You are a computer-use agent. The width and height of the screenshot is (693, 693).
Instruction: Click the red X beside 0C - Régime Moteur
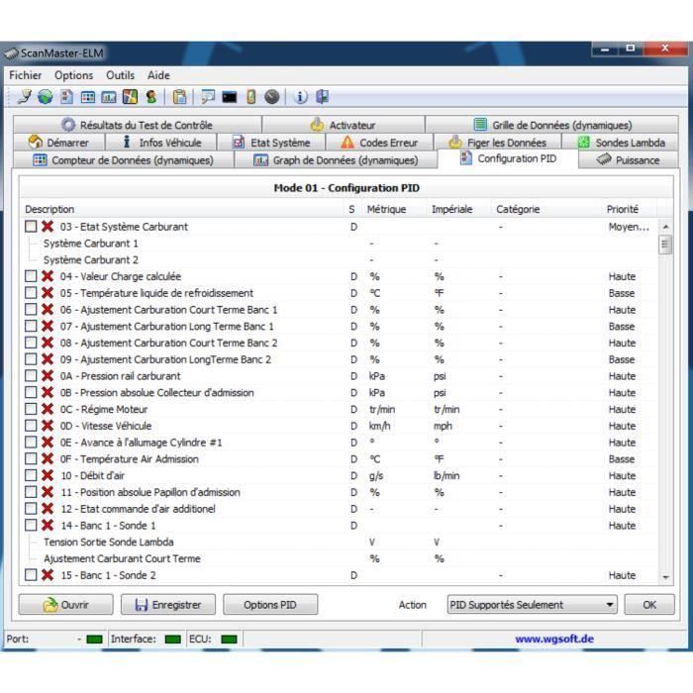click(48, 410)
